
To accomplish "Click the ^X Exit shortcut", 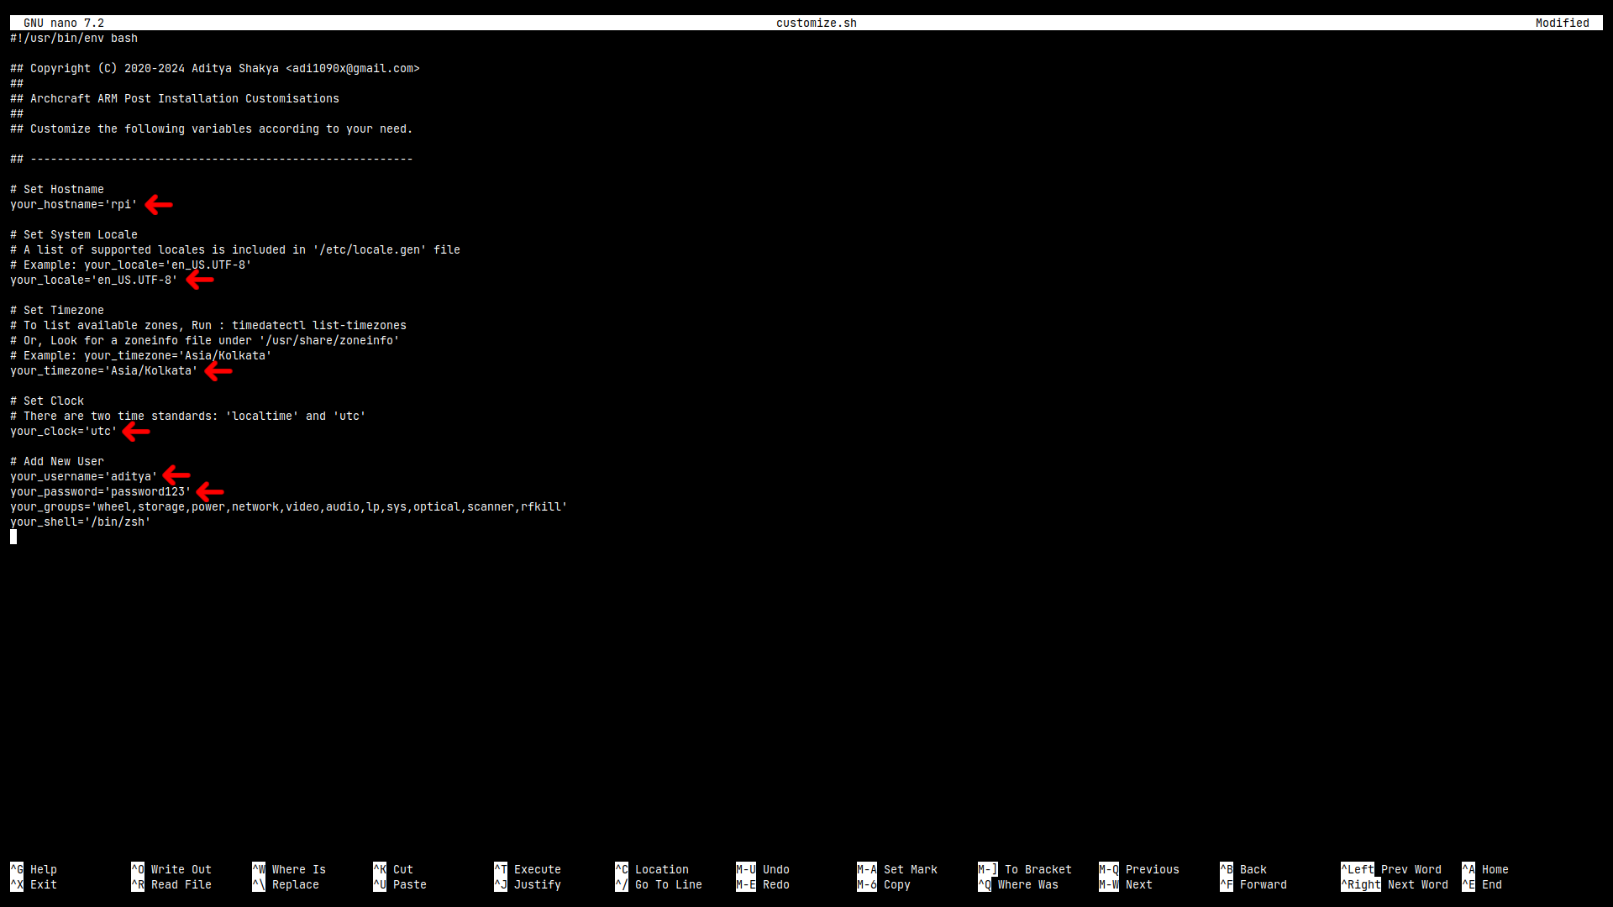I will click(34, 884).
